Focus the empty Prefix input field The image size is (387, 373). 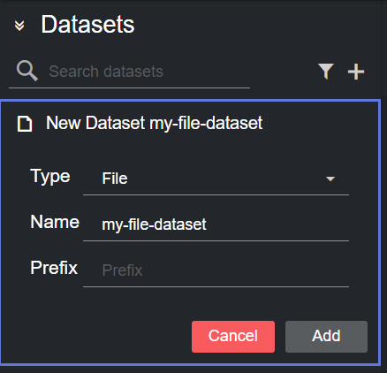point(216,270)
